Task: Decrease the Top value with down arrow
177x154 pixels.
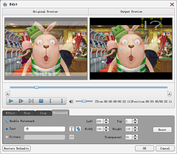Action: (x=135, y=122)
